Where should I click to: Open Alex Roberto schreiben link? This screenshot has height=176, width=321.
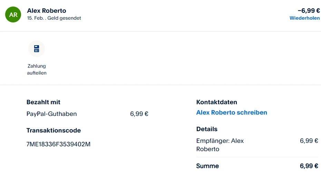pyautogui.click(x=232, y=113)
